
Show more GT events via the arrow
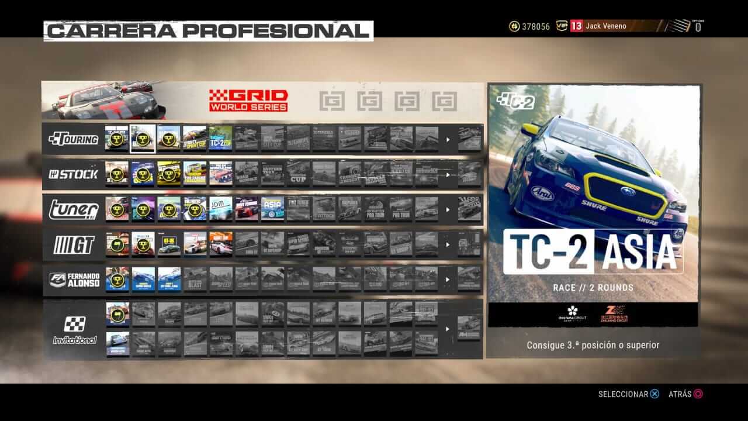click(x=448, y=244)
